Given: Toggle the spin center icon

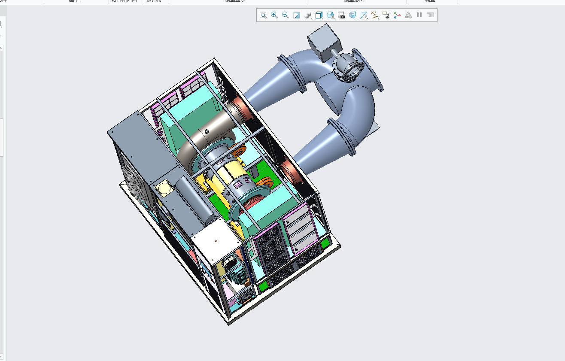Looking at the screenshot, I should click(397, 15).
